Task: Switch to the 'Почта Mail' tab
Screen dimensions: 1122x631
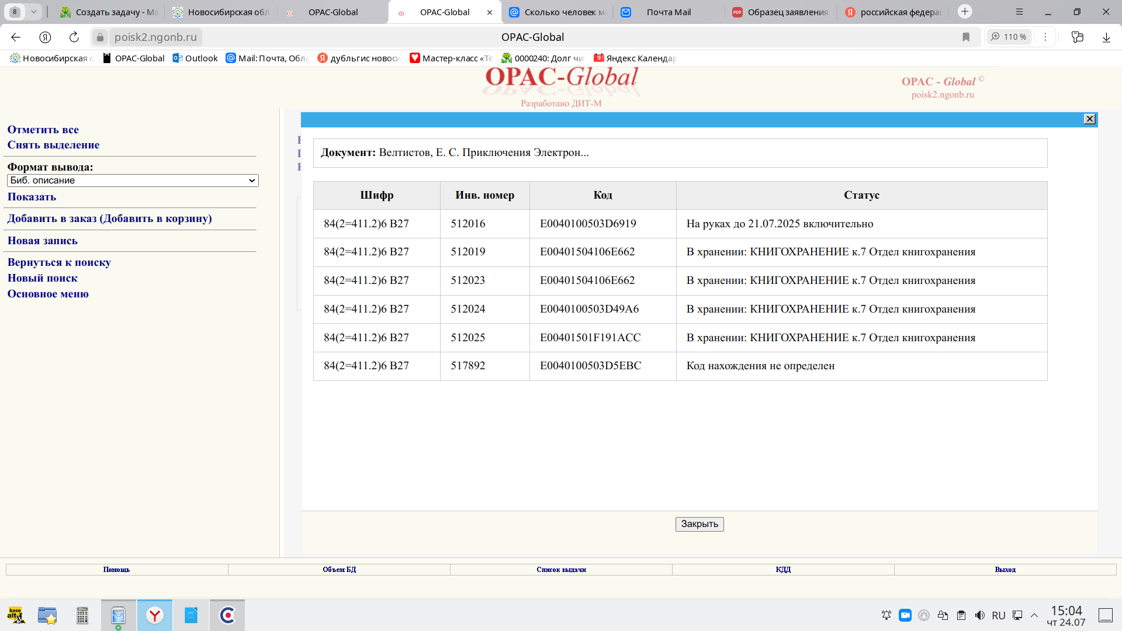Action: click(x=669, y=12)
